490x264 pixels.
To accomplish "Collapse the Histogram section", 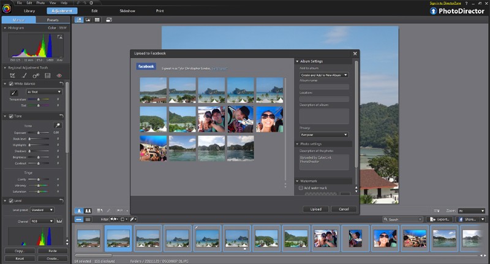I will pyautogui.click(x=5, y=28).
